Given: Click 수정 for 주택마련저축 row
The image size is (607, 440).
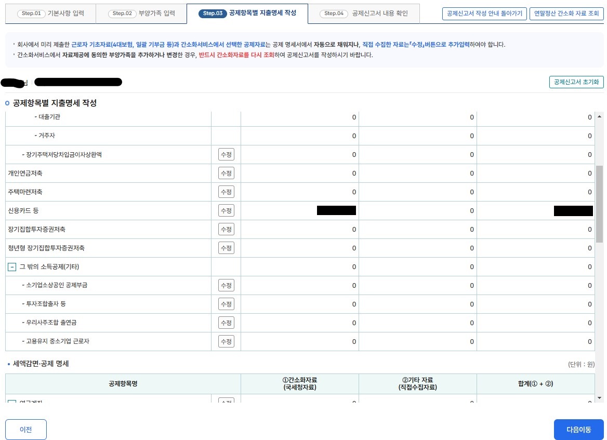Looking at the screenshot, I should pos(226,192).
